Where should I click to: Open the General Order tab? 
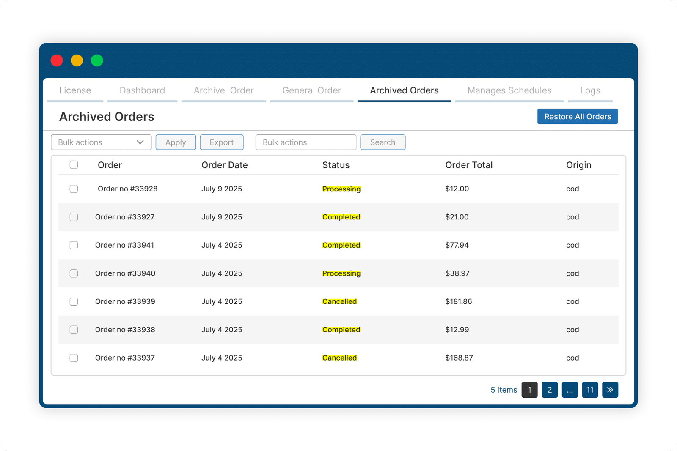point(312,90)
